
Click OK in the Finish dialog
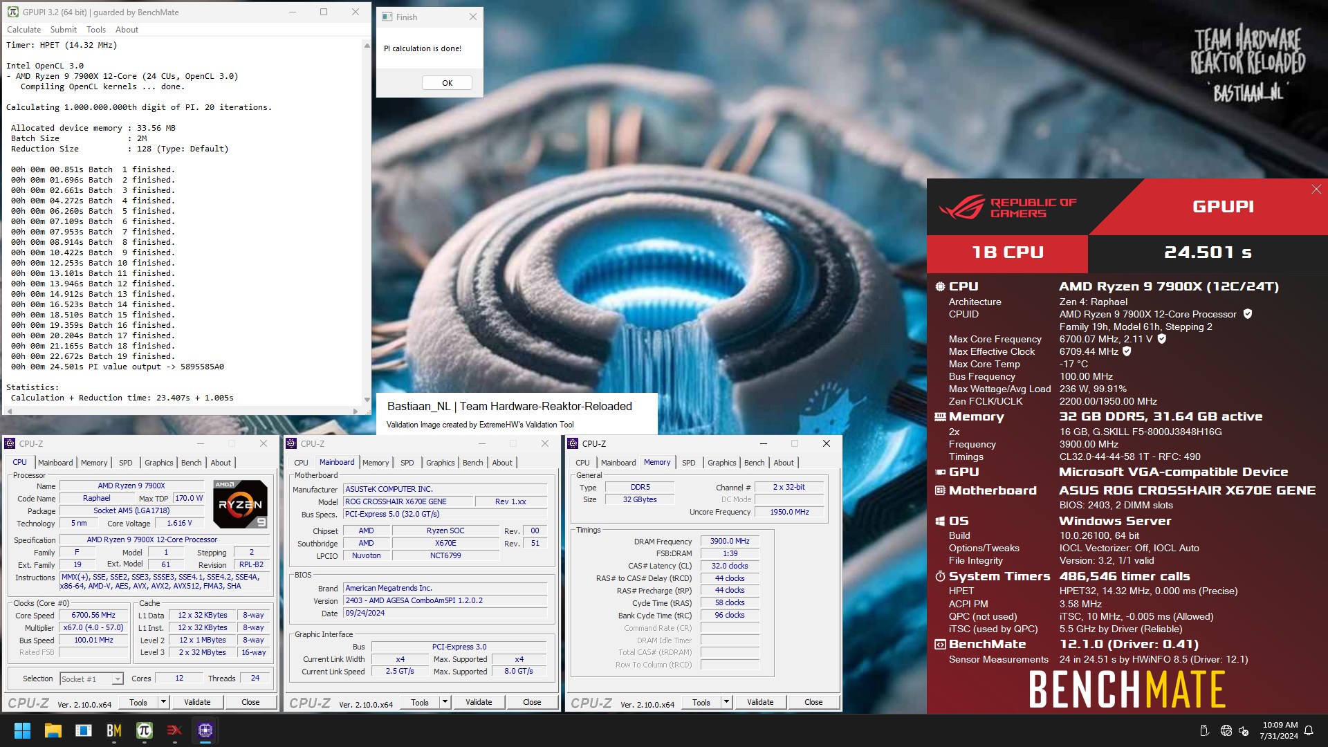(x=447, y=83)
